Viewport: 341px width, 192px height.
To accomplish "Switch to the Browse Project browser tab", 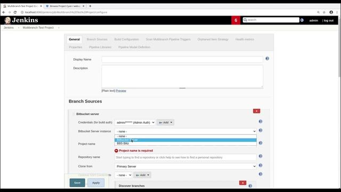I will click(65, 6).
